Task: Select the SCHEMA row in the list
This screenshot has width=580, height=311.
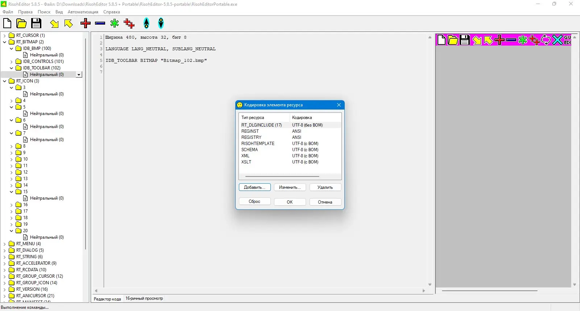Action: coord(290,150)
